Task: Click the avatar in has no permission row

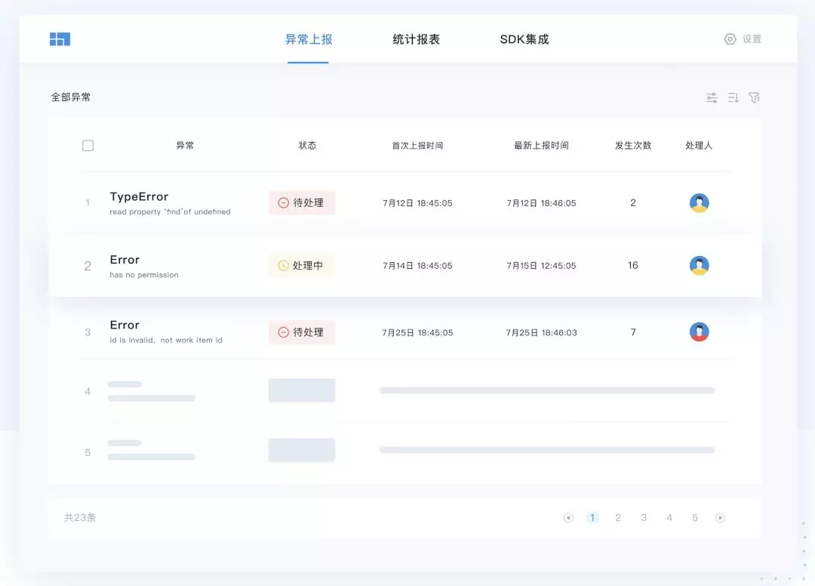Action: pos(699,265)
